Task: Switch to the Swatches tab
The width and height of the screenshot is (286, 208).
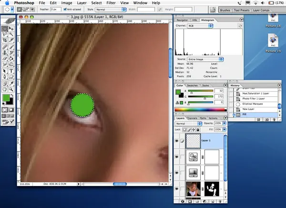Action: 192,85
